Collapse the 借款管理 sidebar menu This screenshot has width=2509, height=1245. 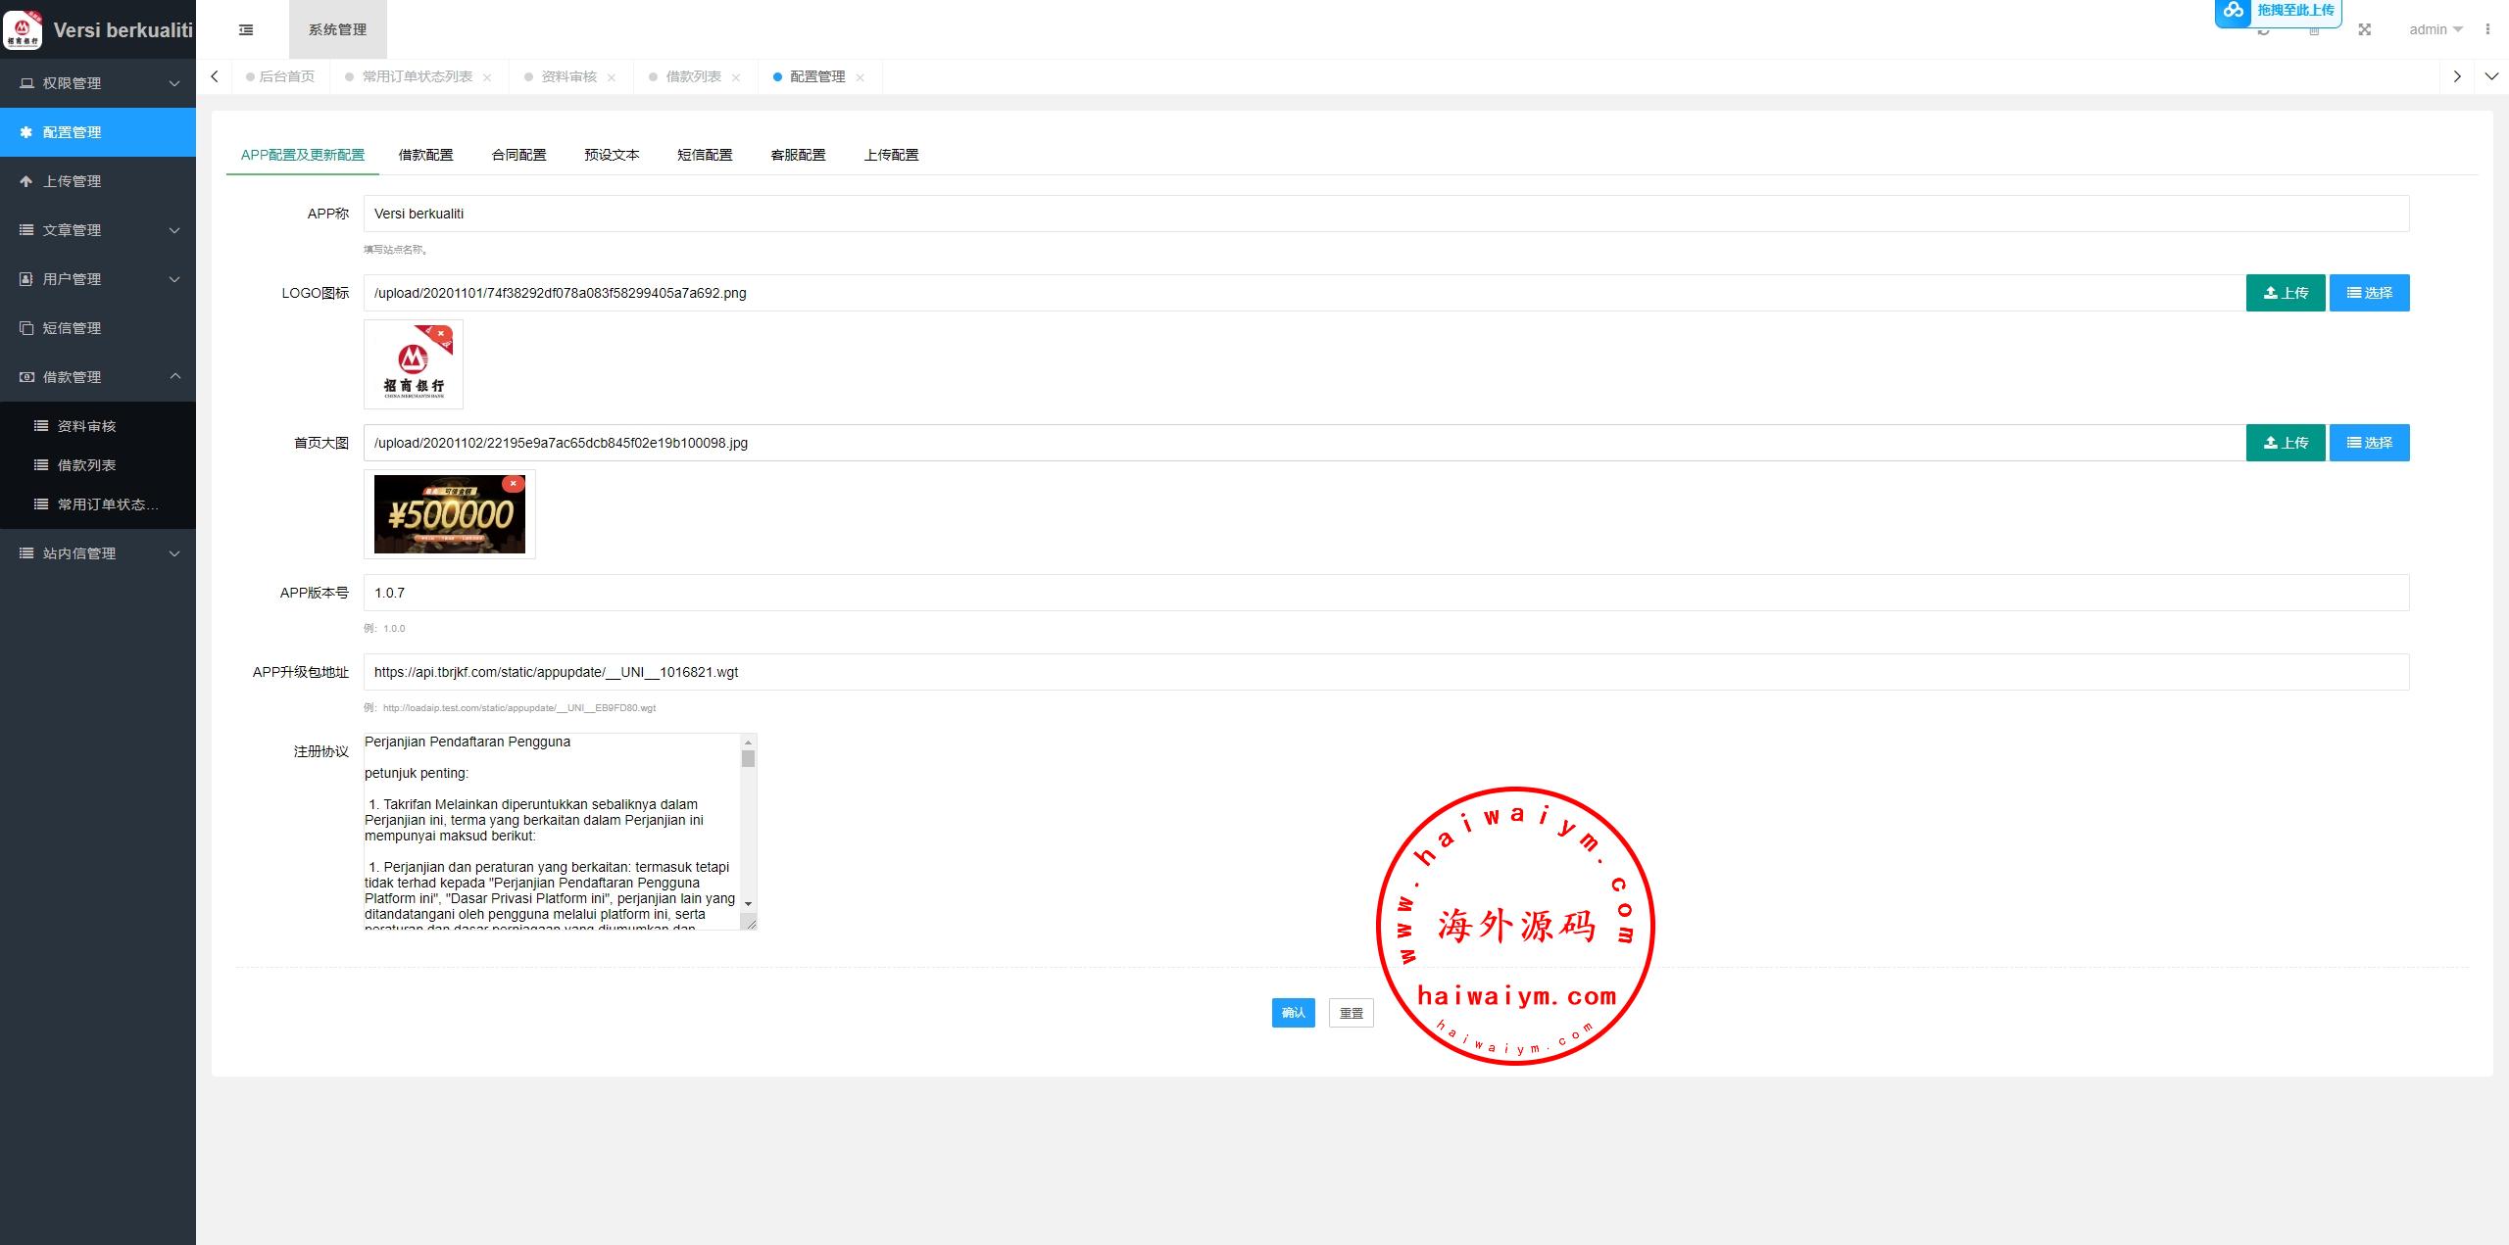98,377
